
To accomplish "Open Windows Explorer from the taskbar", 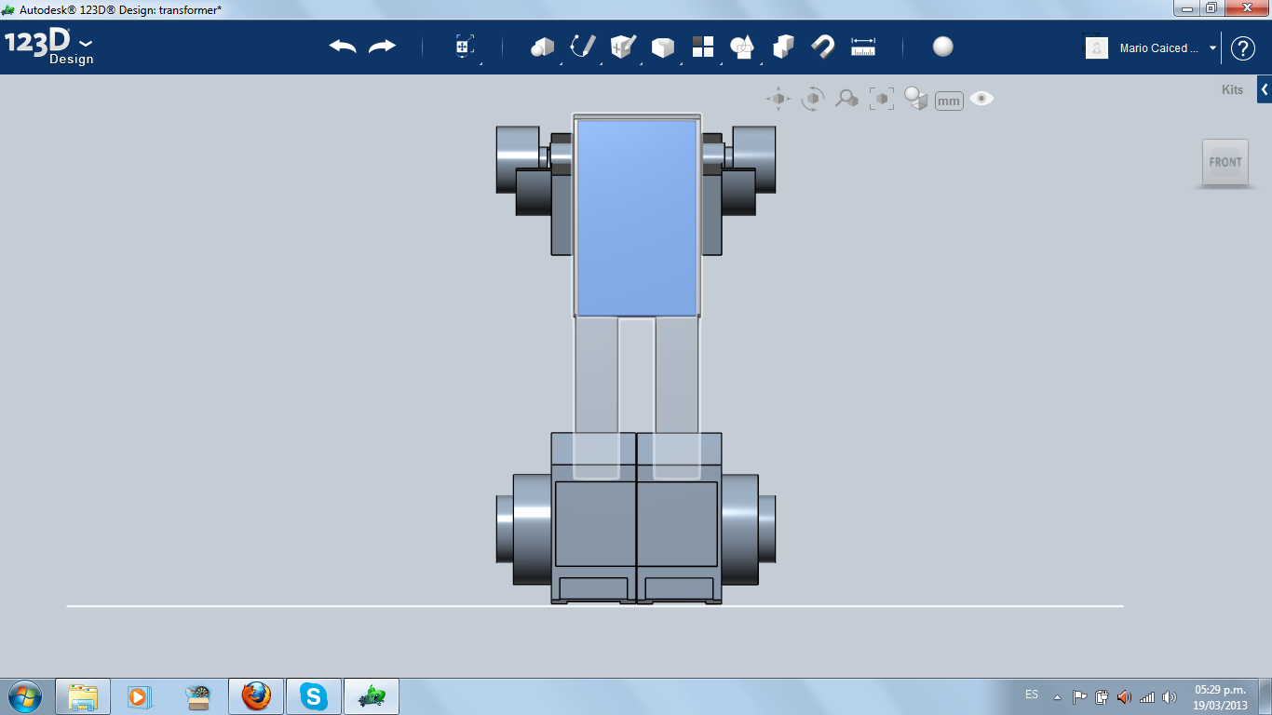I will point(83,696).
